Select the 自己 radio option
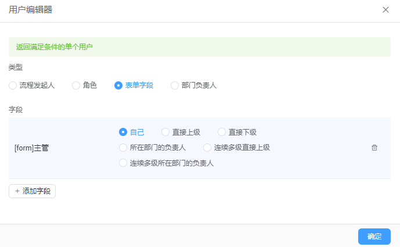400x247 pixels. tap(123, 132)
